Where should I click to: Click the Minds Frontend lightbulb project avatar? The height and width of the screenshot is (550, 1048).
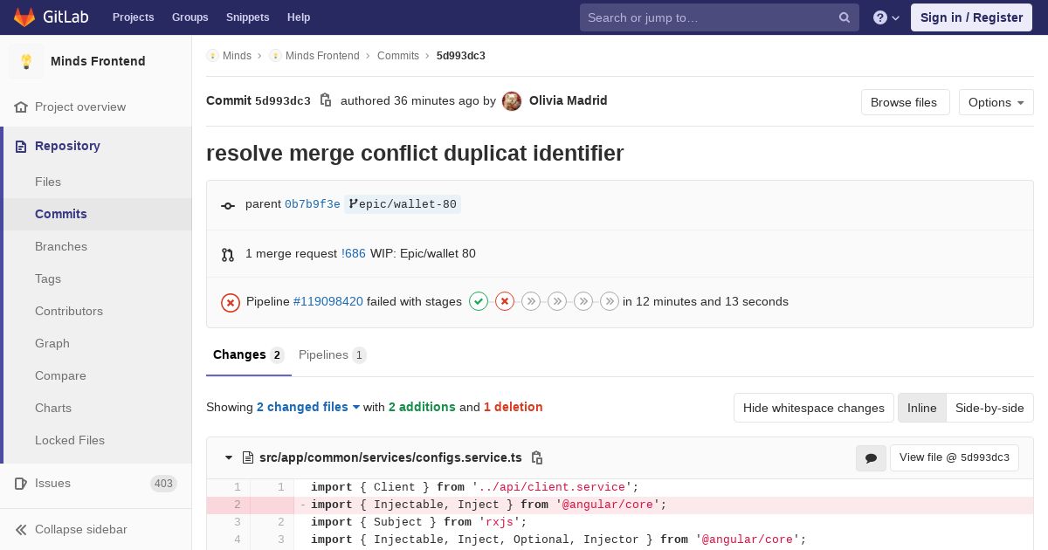click(26, 61)
